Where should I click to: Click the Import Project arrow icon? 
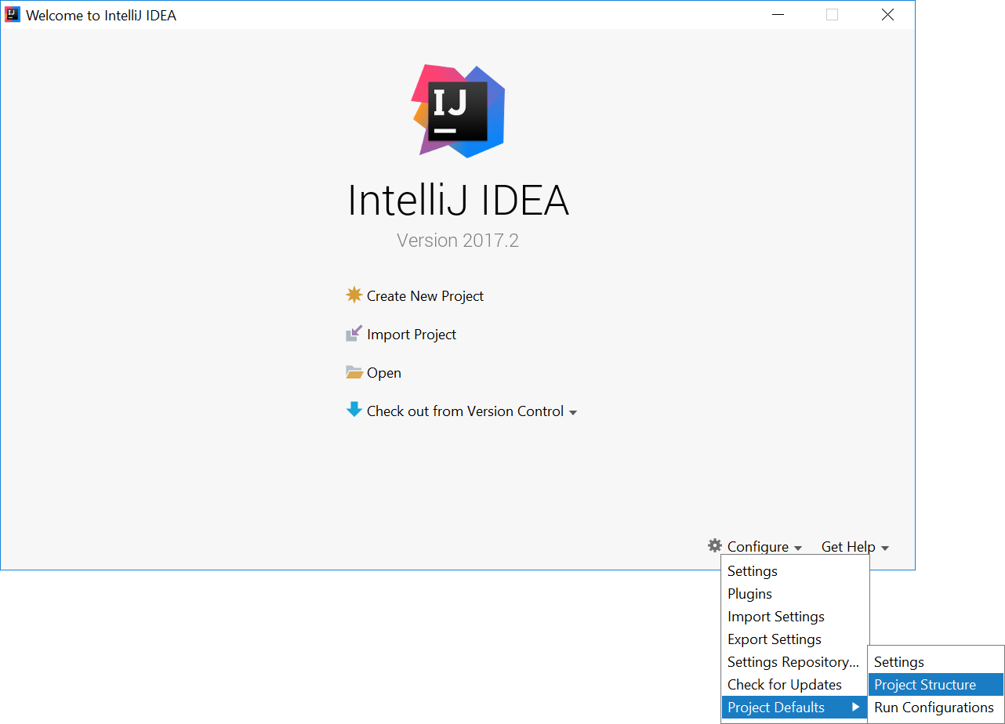point(354,335)
